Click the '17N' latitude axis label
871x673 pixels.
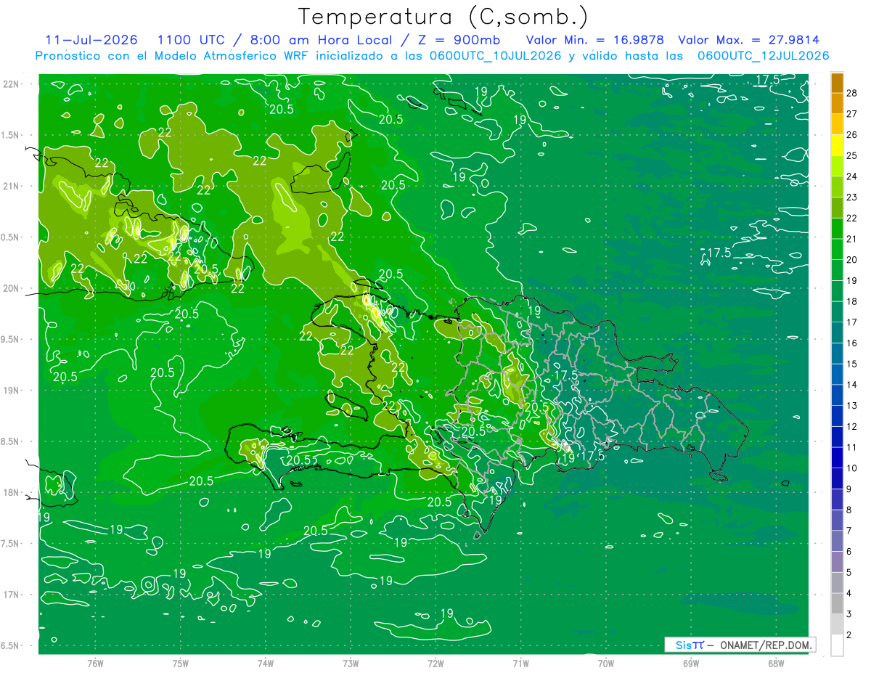coord(11,595)
